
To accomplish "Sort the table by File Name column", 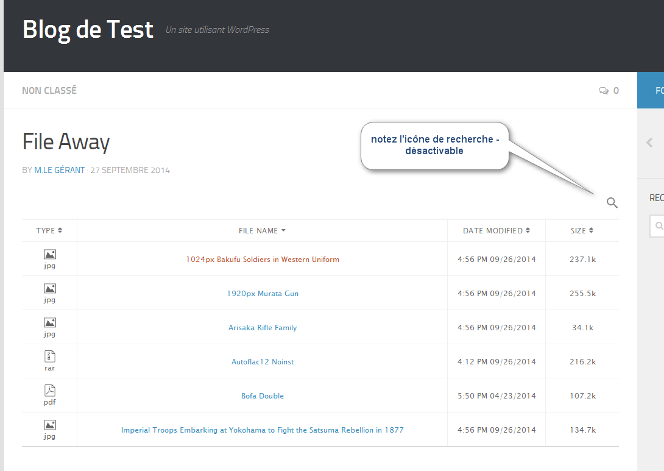I will coord(262,230).
